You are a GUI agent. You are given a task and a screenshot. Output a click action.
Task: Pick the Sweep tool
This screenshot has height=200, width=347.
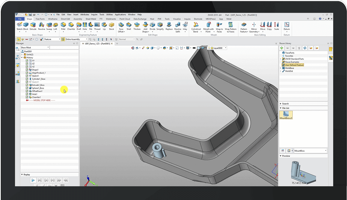click(49, 26)
